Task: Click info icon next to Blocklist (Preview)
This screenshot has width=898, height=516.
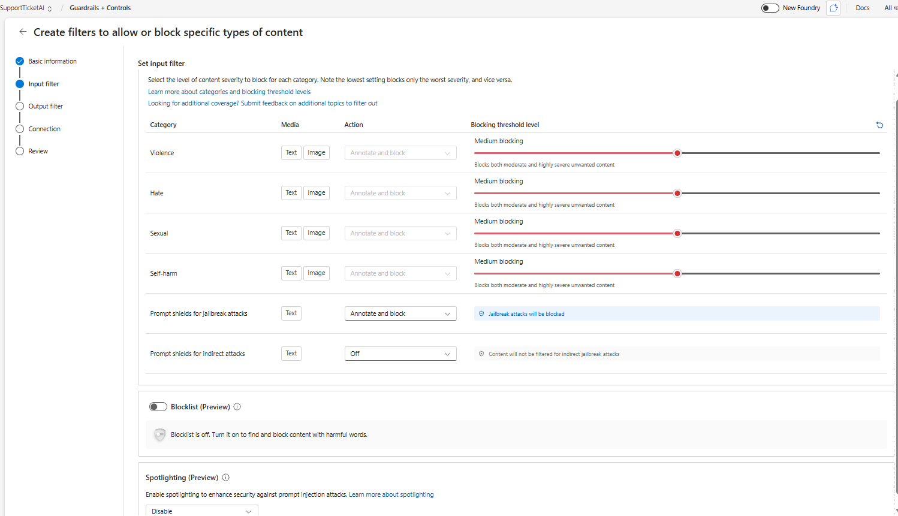Action: pos(237,407)
